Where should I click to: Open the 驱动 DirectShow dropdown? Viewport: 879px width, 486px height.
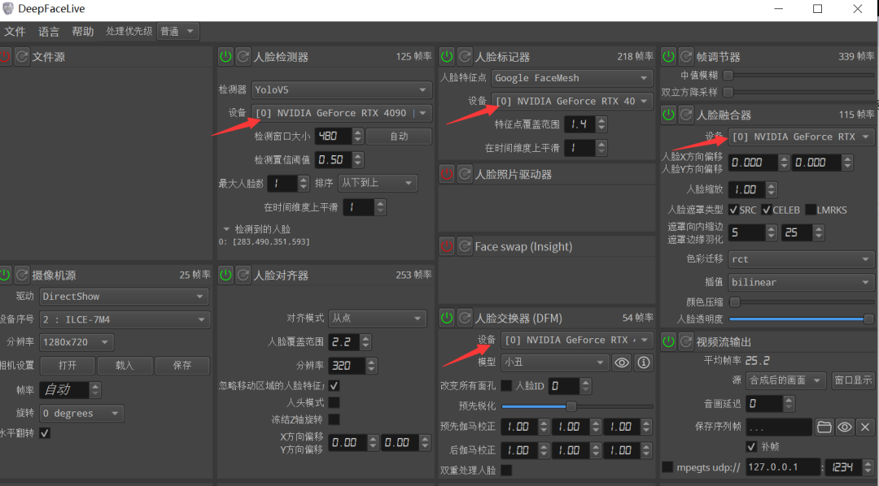[x=124, y=296]
